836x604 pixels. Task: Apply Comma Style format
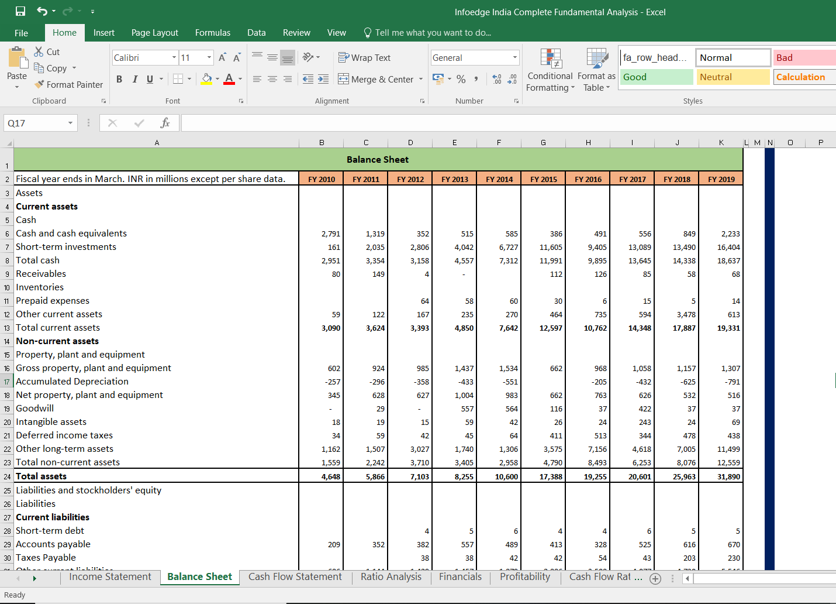click(x=476, y=79)
